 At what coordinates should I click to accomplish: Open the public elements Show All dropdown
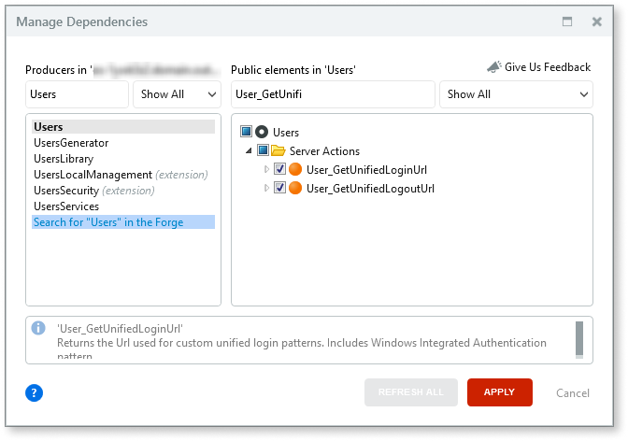point(518,94)
